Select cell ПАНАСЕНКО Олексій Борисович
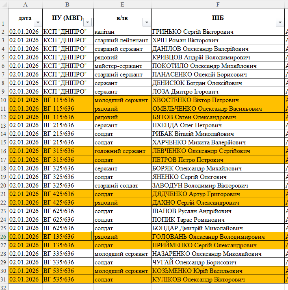288x290 pixels. (218, 74)
